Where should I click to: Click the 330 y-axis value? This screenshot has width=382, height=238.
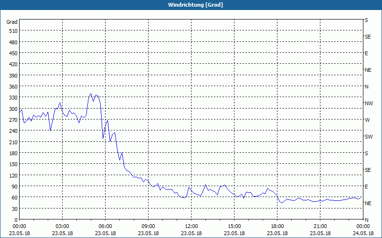(13, 98)
